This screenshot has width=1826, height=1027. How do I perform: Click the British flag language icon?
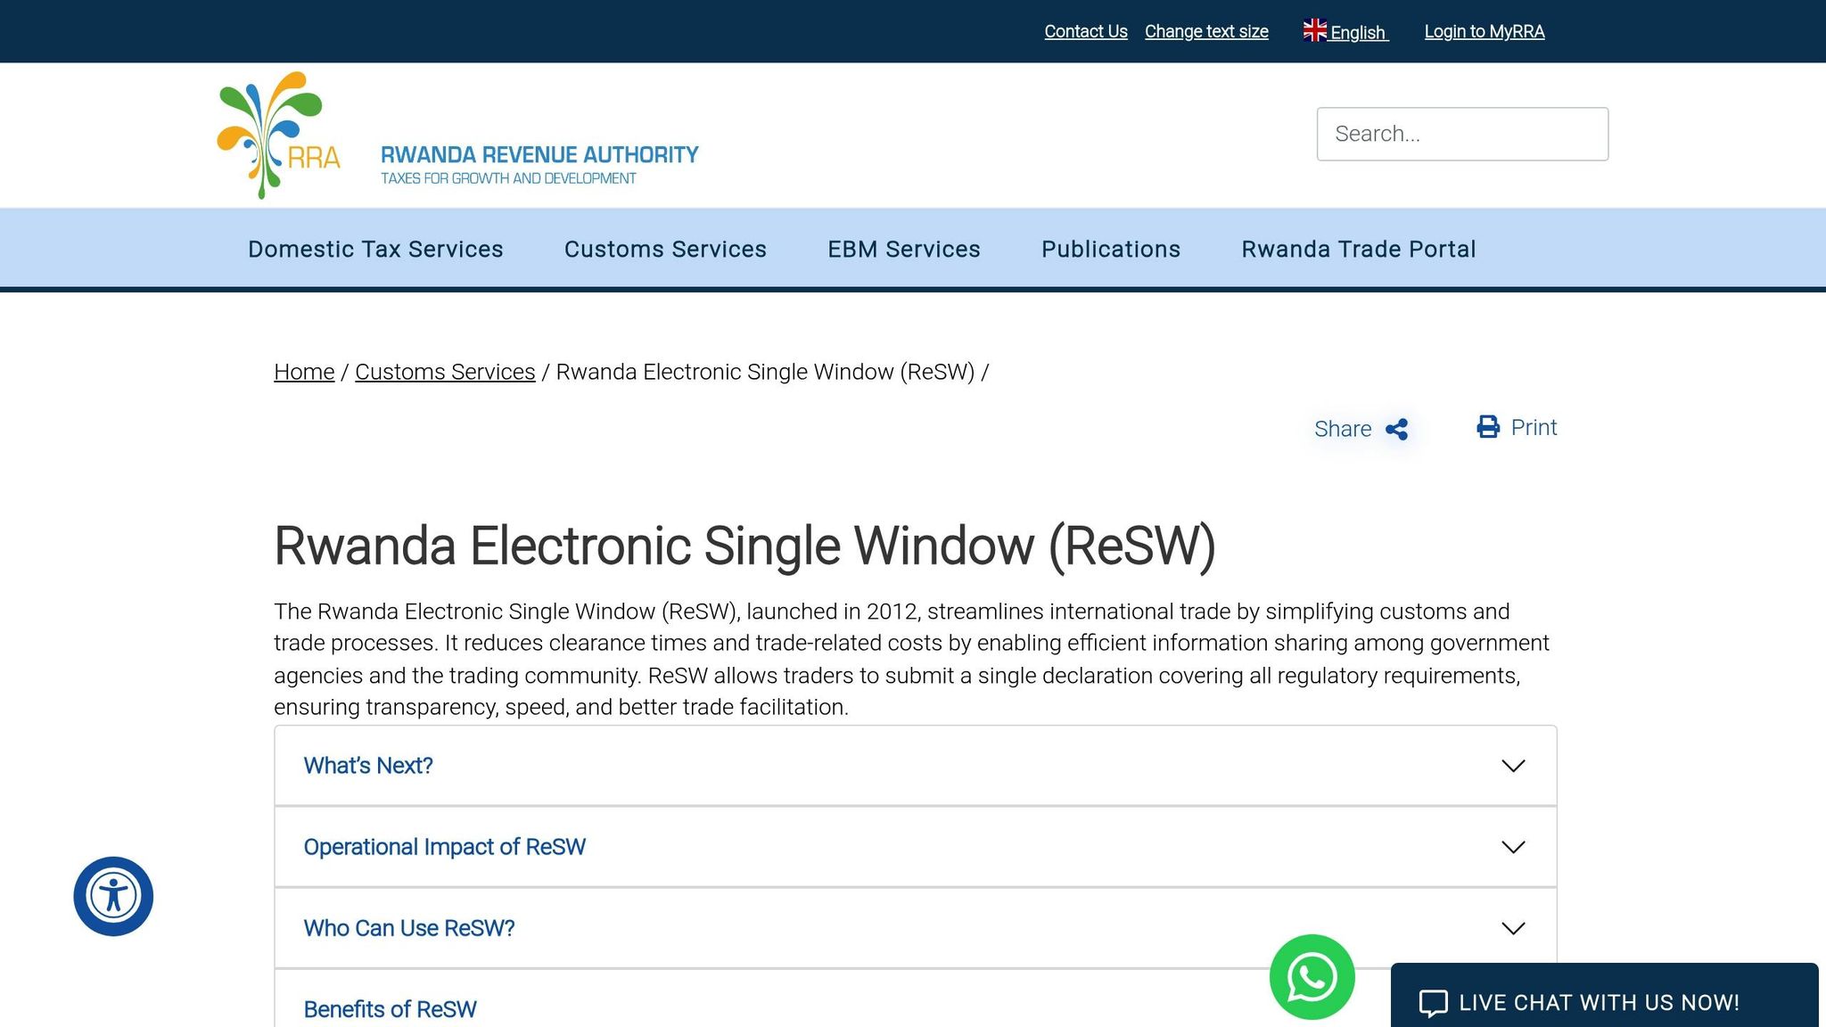click(x=1314, y=29)
